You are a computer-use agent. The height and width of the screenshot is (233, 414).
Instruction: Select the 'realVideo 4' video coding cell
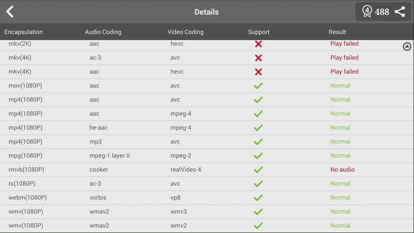186,170
